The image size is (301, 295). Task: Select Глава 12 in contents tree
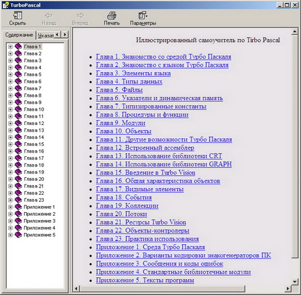click(x=34, y=123)
